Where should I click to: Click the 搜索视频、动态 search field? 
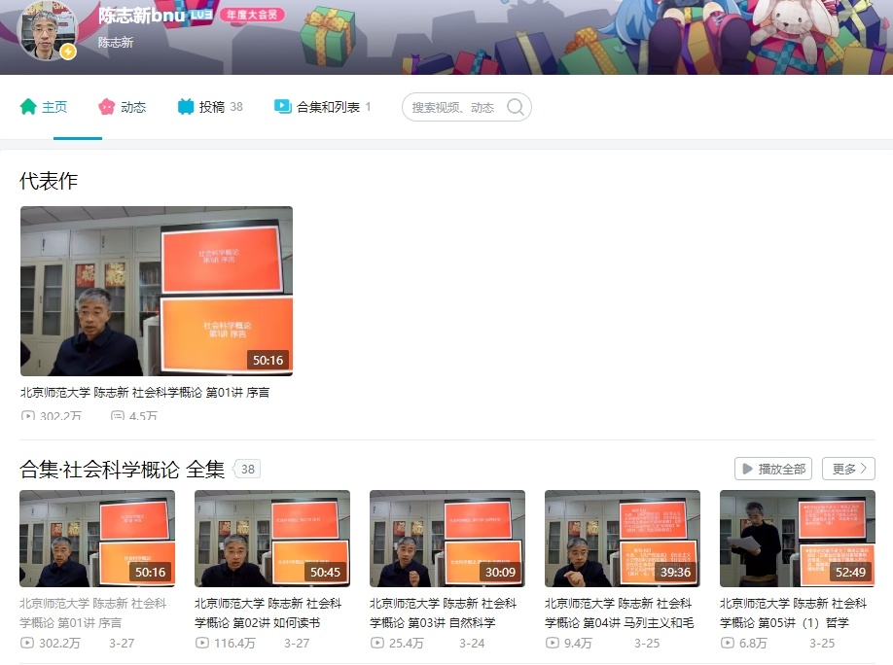(453, 107)
